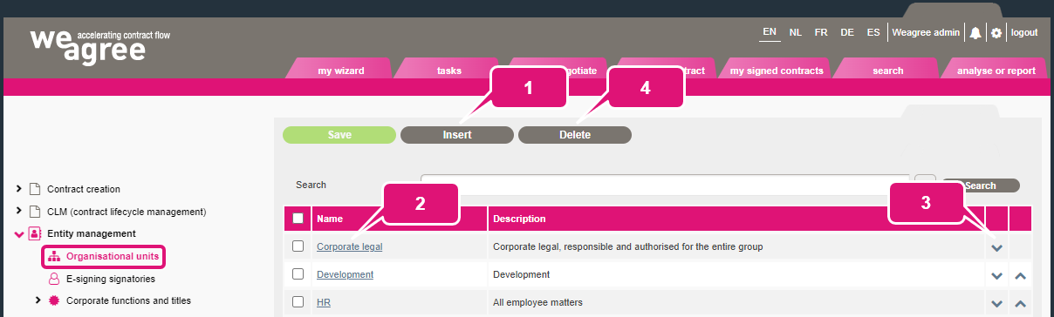The image size is (1054, 317).
Task: Move the HR row up
Action: coord(1021,303)
